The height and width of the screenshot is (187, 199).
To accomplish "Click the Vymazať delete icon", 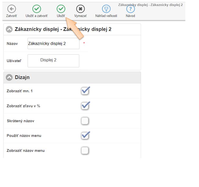I will (x=80, y=9).
